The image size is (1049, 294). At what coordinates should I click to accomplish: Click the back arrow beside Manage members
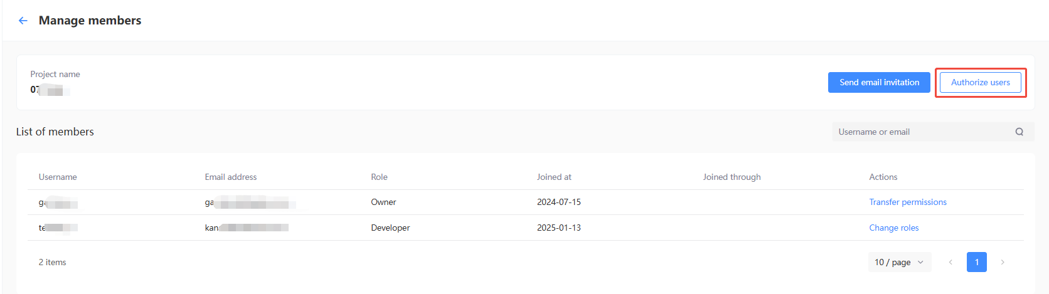[x=23, y=21]
